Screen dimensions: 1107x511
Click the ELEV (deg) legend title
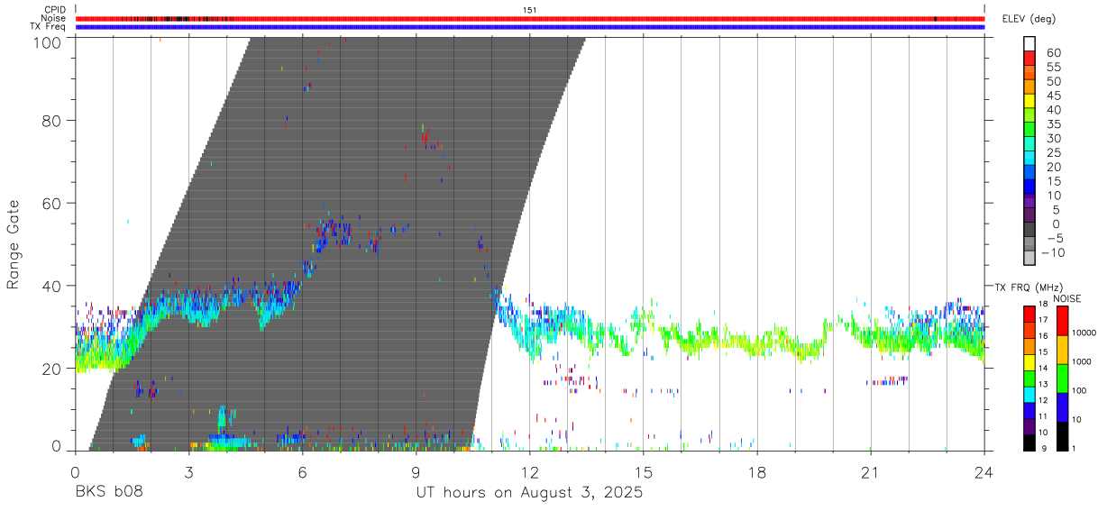coord(1029,19)
